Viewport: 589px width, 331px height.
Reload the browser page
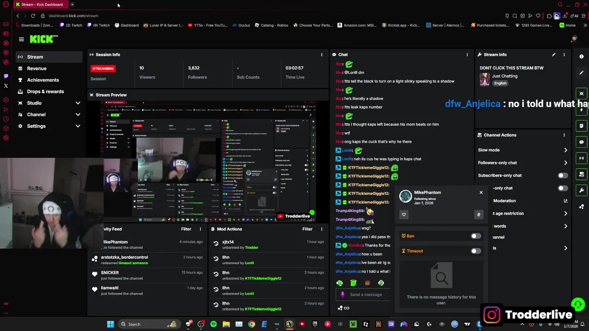pos(33,16)
